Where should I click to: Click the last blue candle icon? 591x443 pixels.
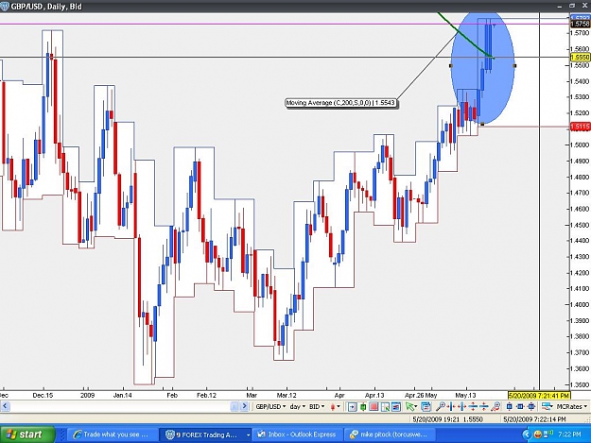531,406
